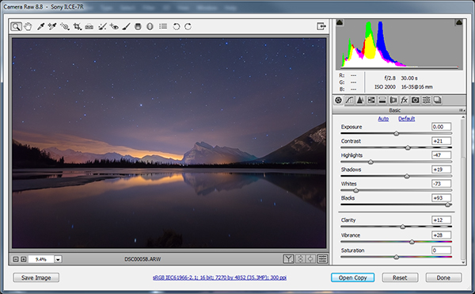The width and height of the screenshot is (475, 294).
Task: Choose the Red Eye Removal tool
Action: pyautogui.click(x=114, y=27)
